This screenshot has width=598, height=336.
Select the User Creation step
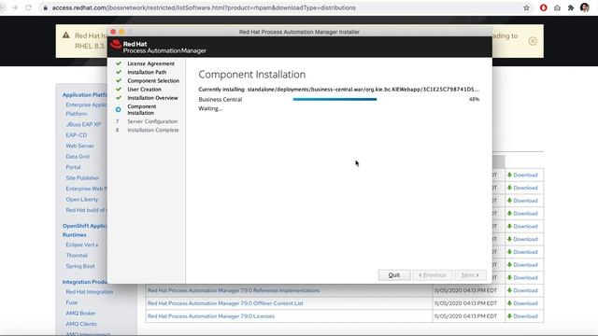point(144,90)
